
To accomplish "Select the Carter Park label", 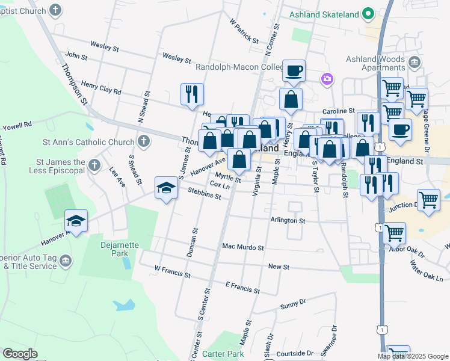I will (223, 354).
